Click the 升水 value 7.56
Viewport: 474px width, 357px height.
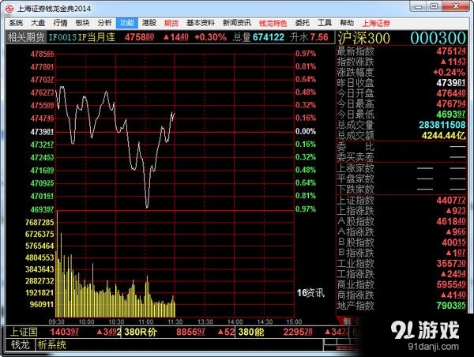tap(319, 37)
